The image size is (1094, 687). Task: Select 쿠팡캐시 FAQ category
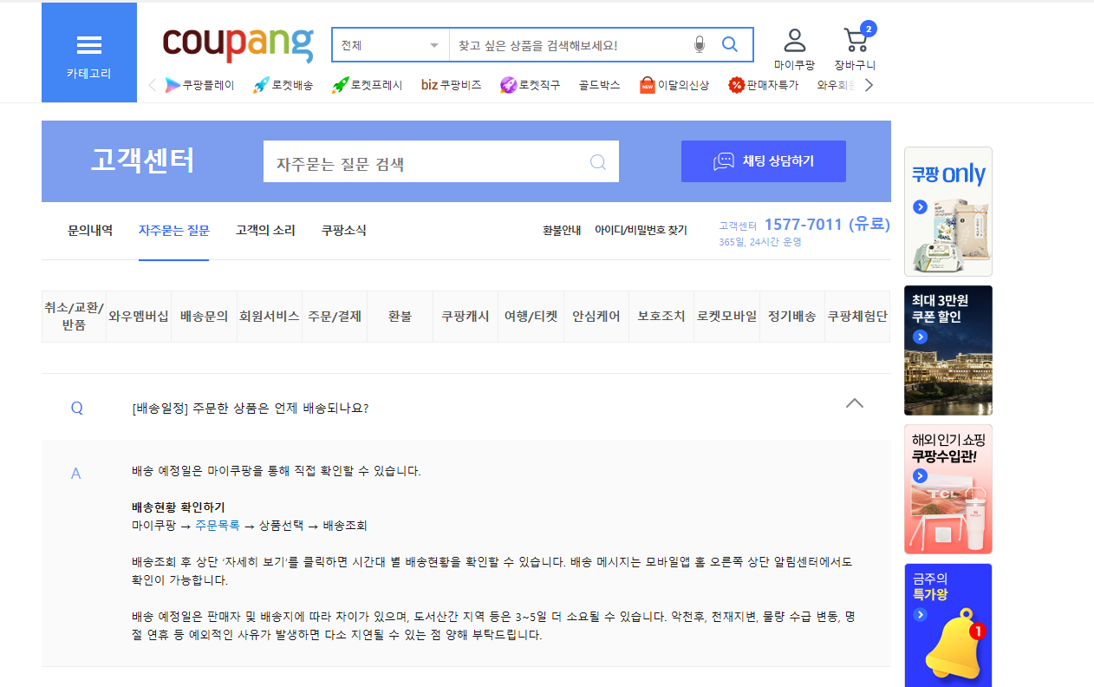[x=466, y=317]
